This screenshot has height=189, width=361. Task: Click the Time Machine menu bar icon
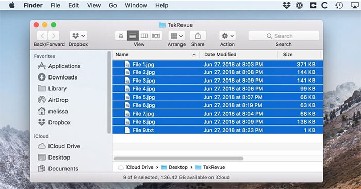[339, 5]
